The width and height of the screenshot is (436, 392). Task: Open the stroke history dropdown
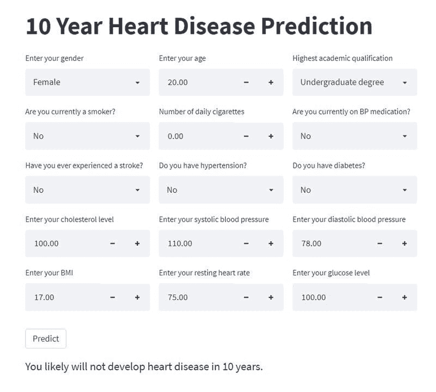[x=87, y=190]
